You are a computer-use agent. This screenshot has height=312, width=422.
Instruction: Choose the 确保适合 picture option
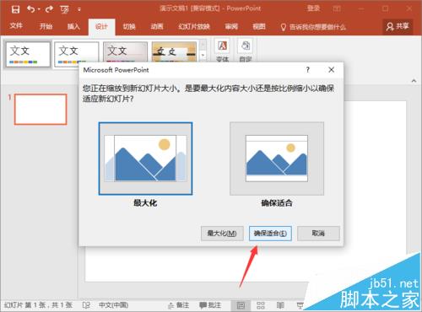pyautogui.click(x=277, y=159)
